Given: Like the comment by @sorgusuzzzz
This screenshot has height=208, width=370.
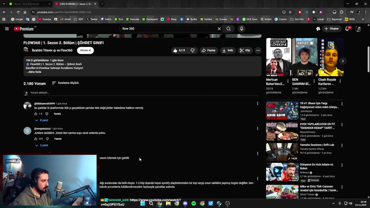Looking at the screenshot, I should (x=36, y=139).
